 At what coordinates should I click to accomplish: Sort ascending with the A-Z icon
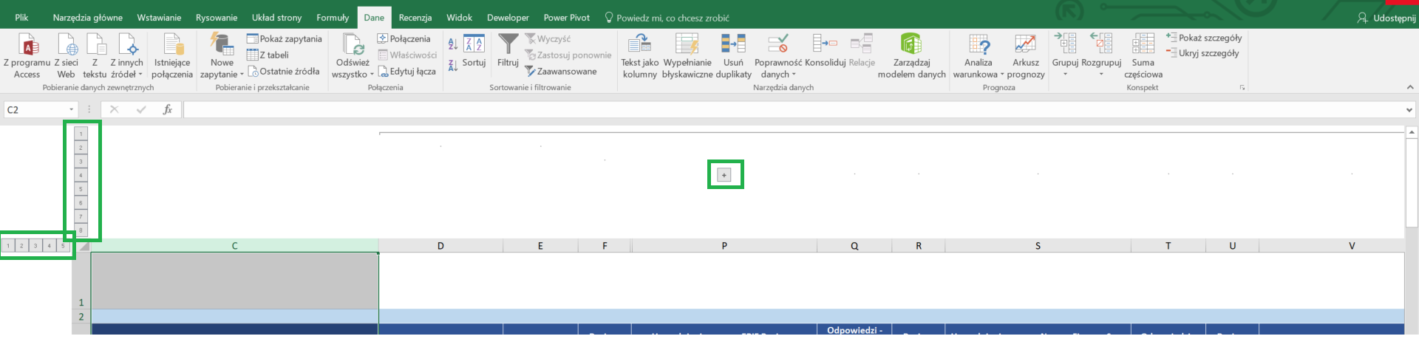453,44
